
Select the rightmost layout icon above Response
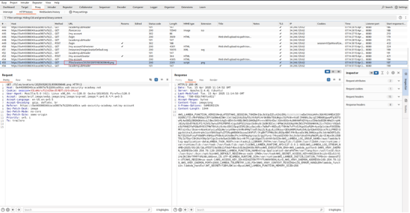[339, 72]
